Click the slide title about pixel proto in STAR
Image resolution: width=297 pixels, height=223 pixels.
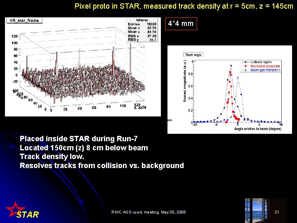coord(184,6)
